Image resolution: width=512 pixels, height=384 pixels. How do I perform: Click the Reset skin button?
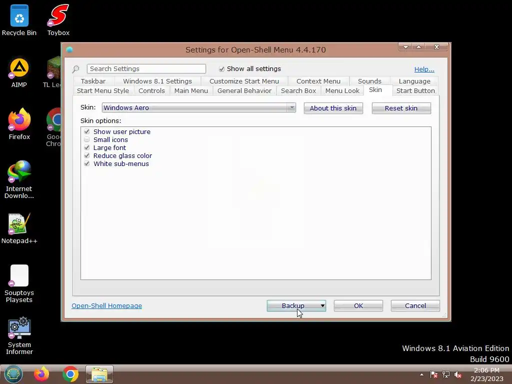[401, 108]
